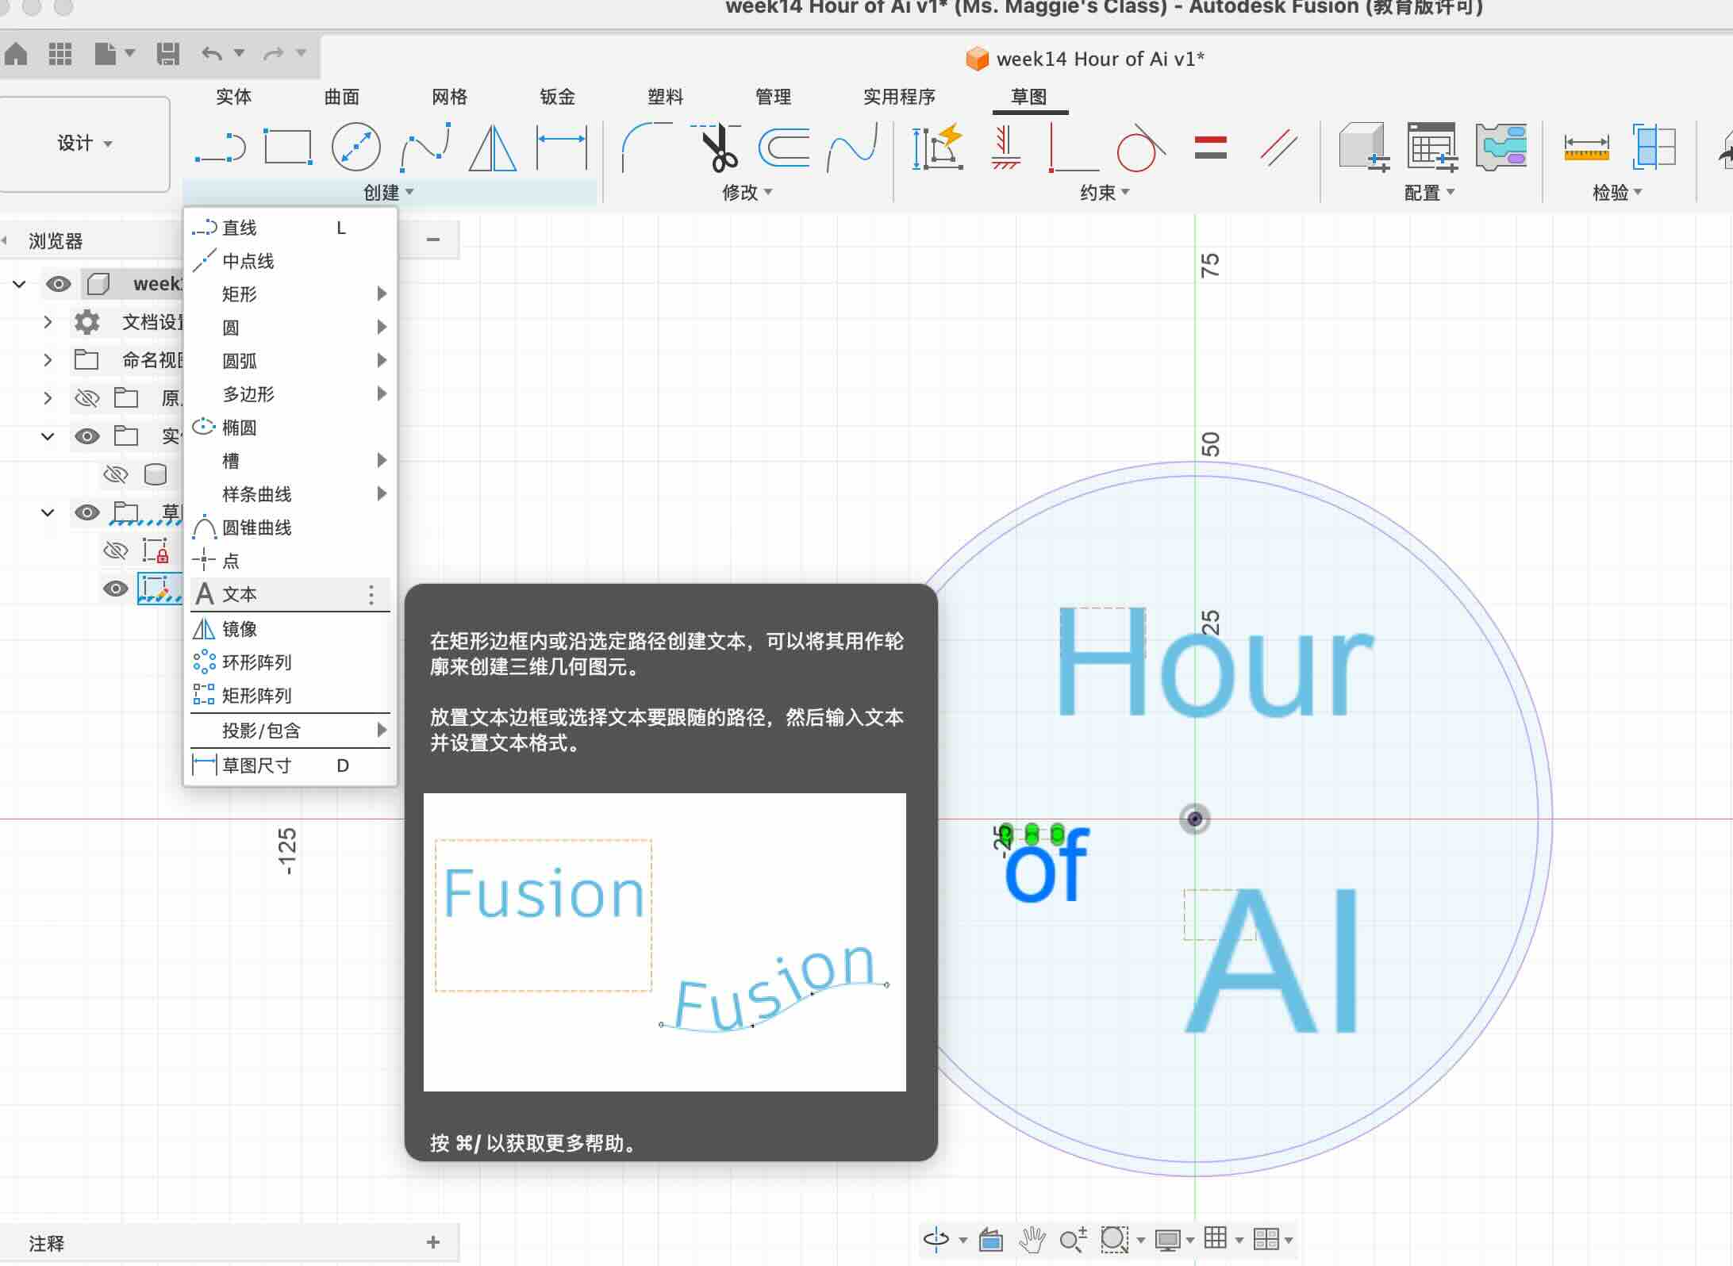
Task: Choose 文本 from the create menu
Action: (290, 594)
